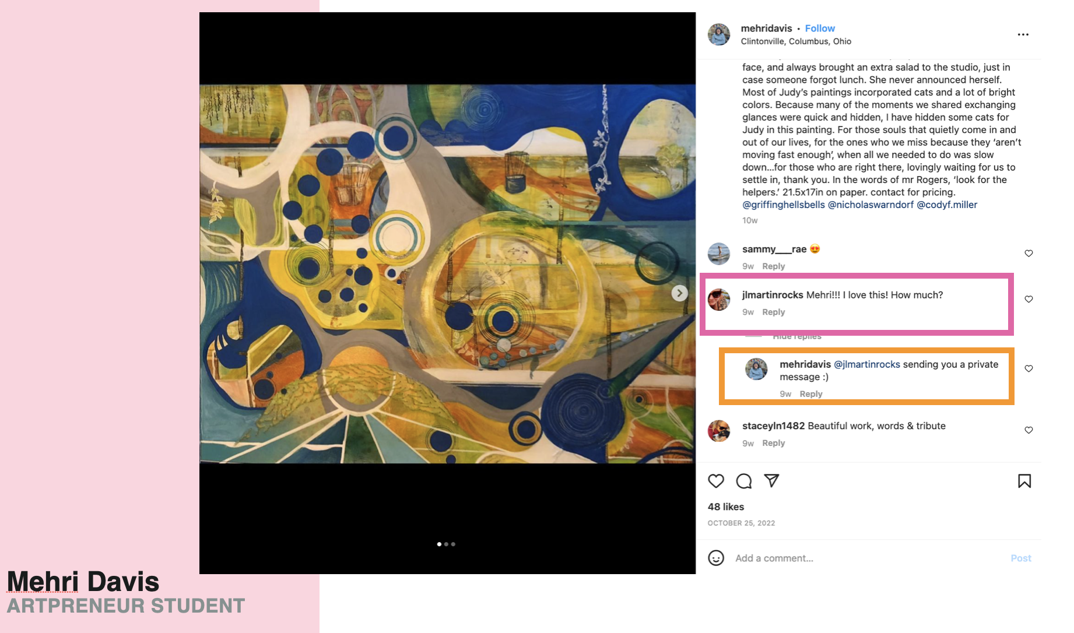Image resolution: width=1074 pixels, height=633 pixels.
Task: Jump to second carousel dot
Action: point(446,544)
